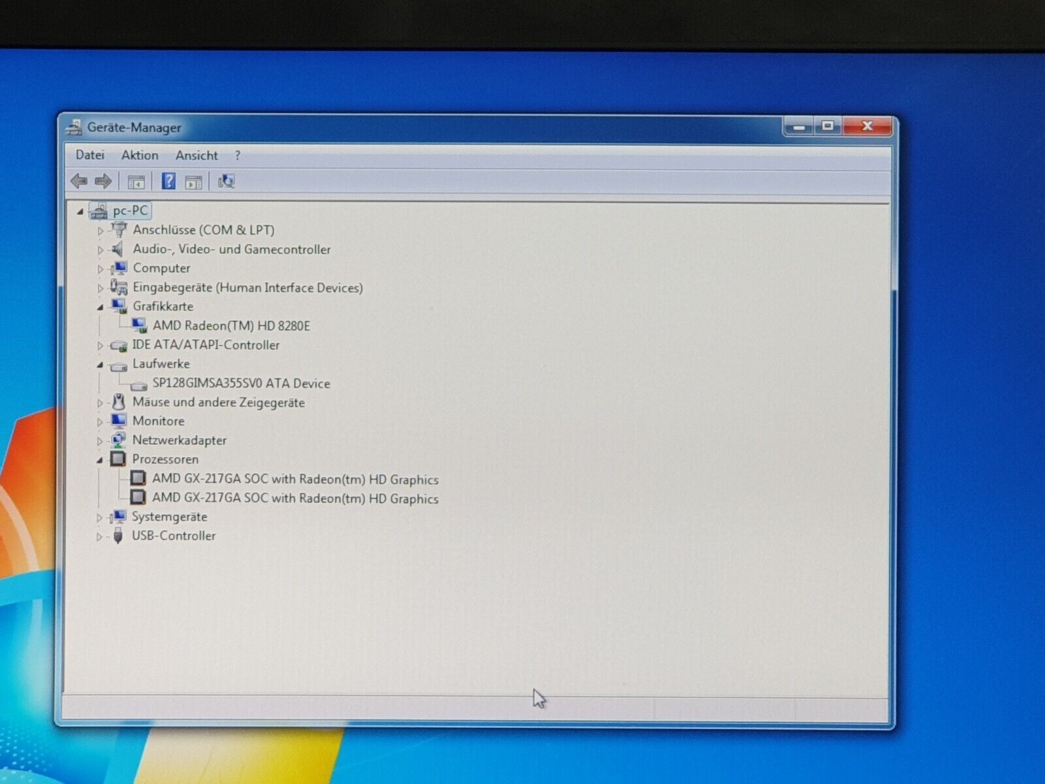Open the Datei menu
The width and height of the screenshot is (1045, 784).
click(x=89, y=155)
